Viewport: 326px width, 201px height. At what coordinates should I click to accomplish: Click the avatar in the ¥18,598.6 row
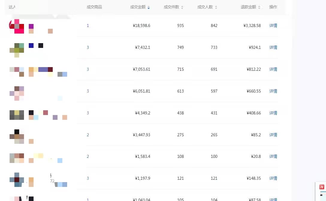(x=17, y=26)
